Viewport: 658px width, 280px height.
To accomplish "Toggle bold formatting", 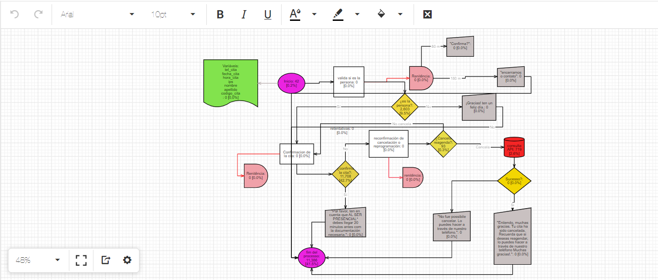I will (x=220, y=14).
